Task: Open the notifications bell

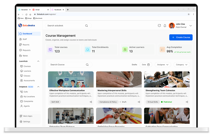Action: (165, 25)
